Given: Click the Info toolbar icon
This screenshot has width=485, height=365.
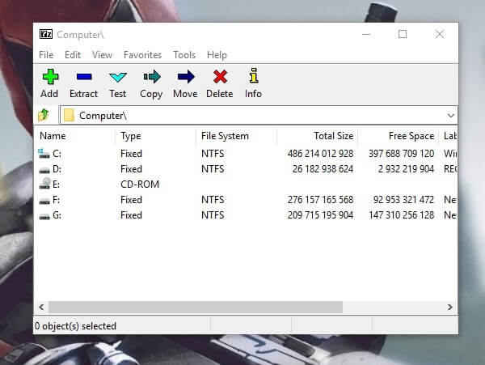Looking at the screenshot, I should pos(254,76).
